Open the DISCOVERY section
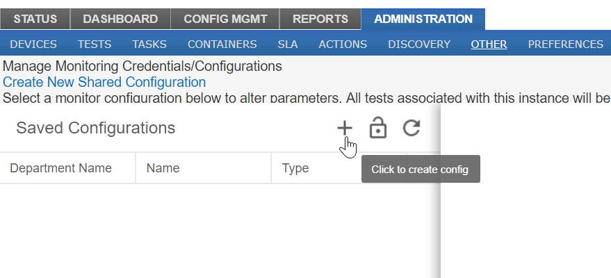 point(419,44)
